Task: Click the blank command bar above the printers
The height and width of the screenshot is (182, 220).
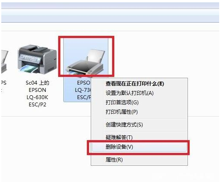Action: click(110, 27)
